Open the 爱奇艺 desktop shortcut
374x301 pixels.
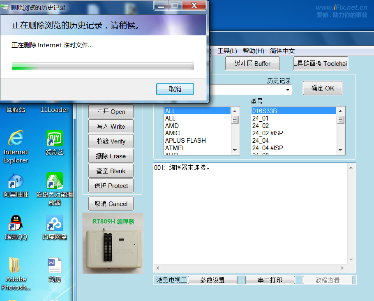point(55,139)
